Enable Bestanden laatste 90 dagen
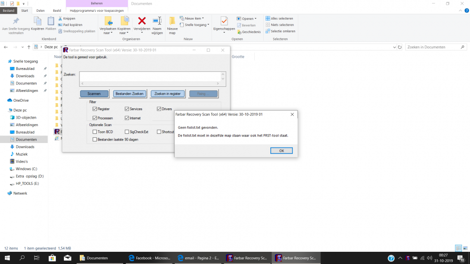This screenshot has width=470, height=264. (x=95, y=139)
